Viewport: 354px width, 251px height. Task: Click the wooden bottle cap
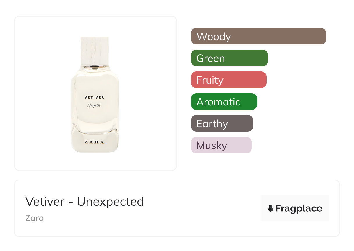tap(94, 50)
